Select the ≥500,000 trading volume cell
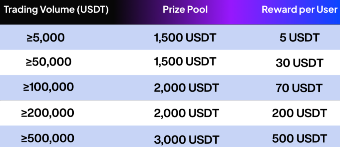This screenshot has width=340, height=147. (49, 137)
